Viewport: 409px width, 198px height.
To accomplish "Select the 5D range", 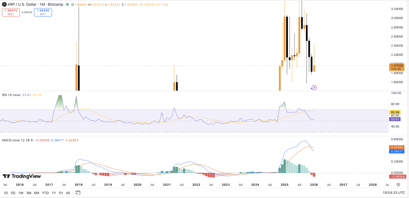I will click(x=13, y=193).
